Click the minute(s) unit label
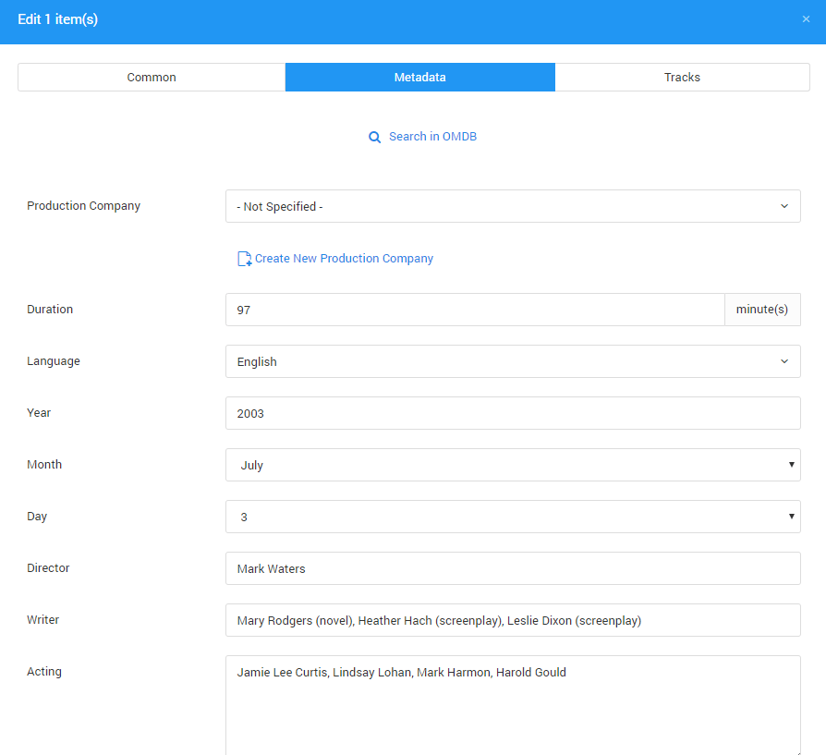This screenshot has height=755, width=826. pos(762,310)
